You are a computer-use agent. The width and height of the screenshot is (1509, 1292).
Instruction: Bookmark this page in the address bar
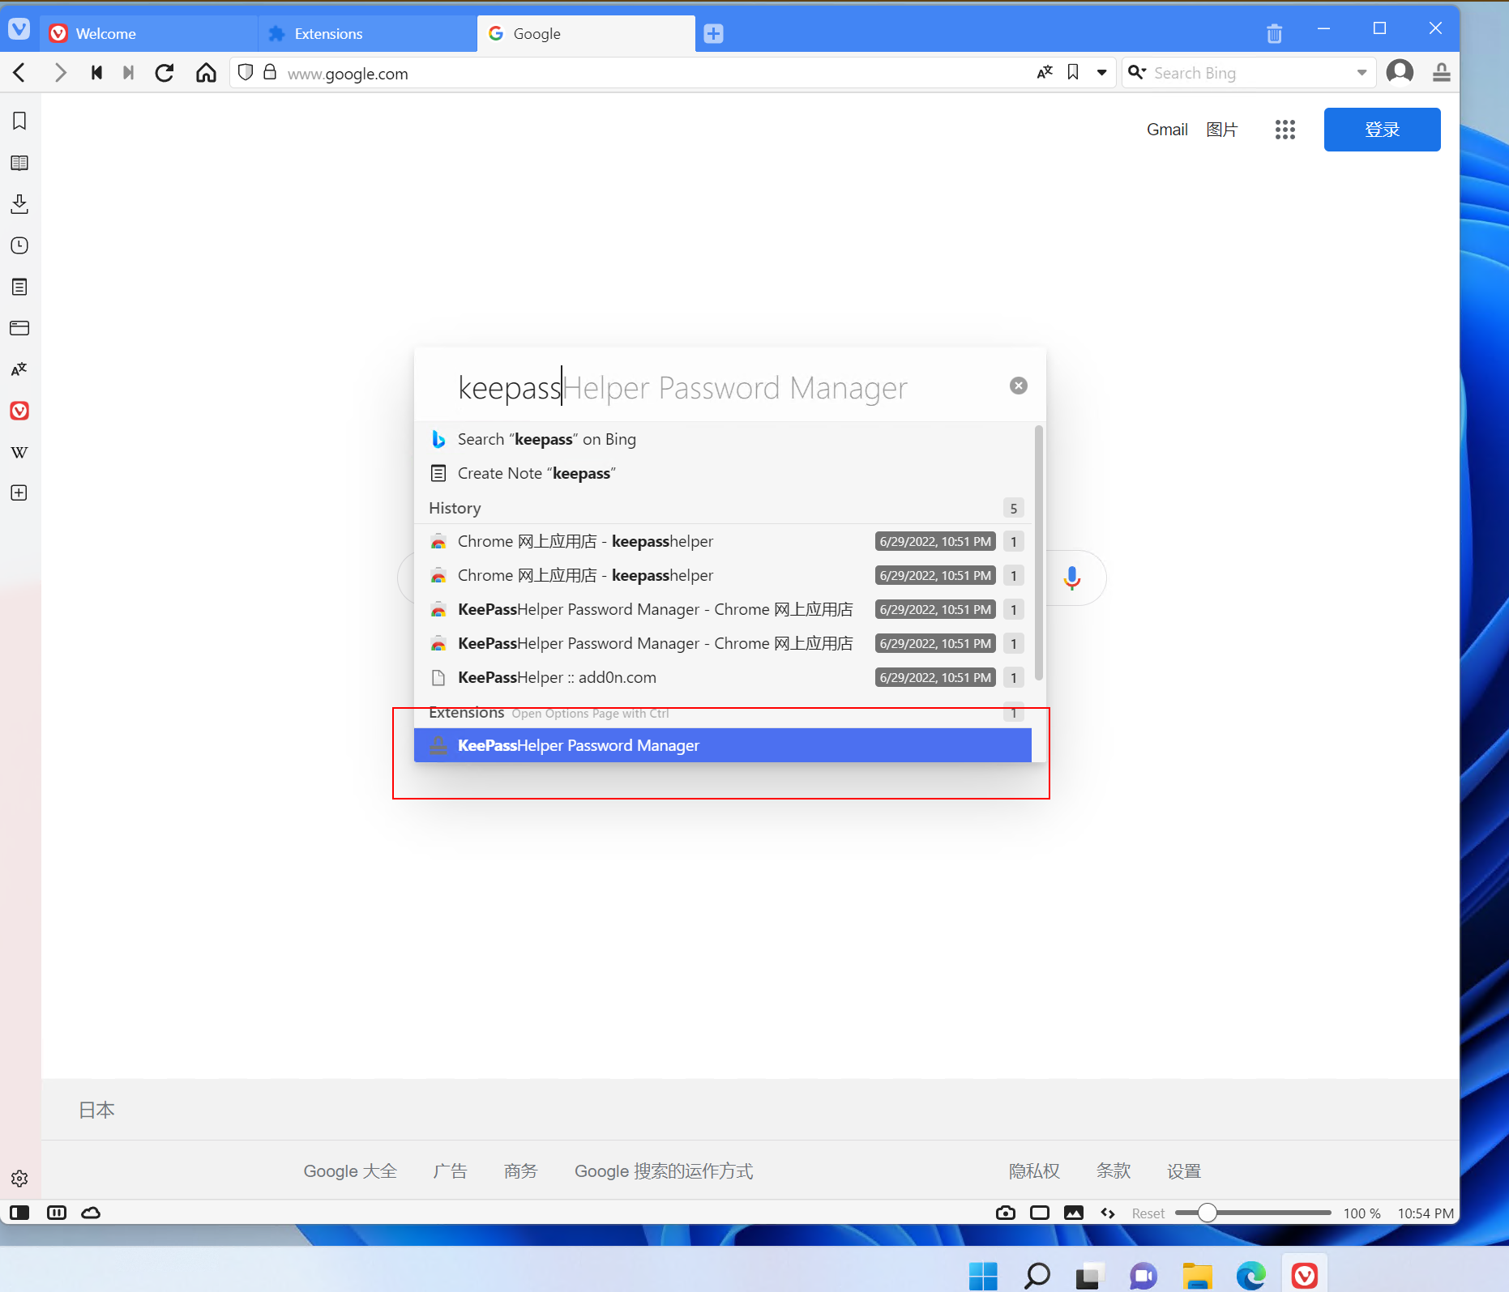pos(1073,72)
